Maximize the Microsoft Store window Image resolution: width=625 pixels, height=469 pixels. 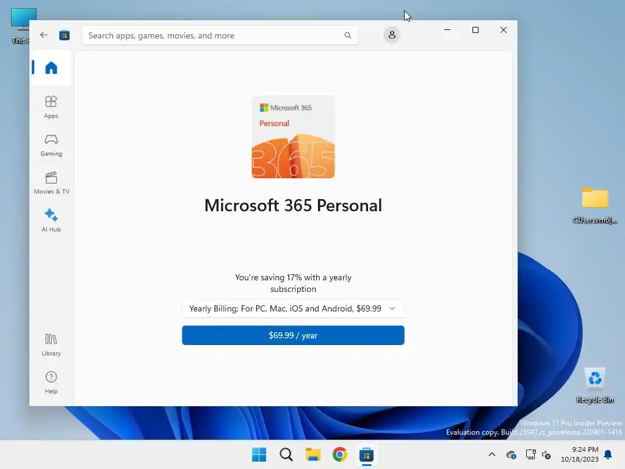point(475,30)
